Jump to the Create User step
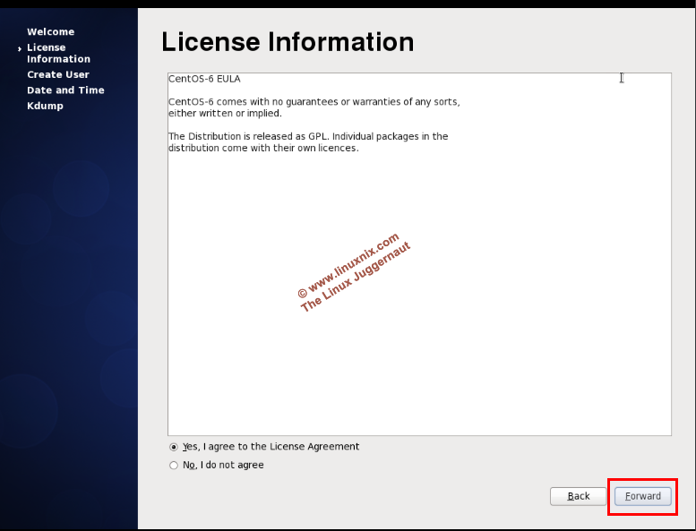The image size is (696, 531). click(x=58, y=75)
